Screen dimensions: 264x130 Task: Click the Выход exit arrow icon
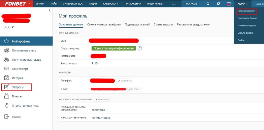(x=6, y=117)
